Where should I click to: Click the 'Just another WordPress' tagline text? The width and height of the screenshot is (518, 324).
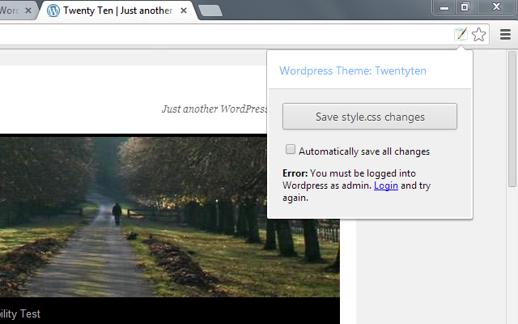[214, 109]
